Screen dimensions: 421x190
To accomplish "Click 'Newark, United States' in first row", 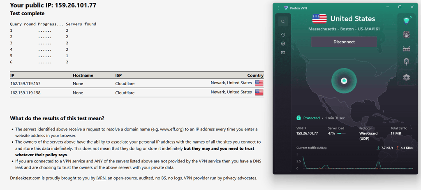I will pyautogui.click(x=231, y=83).
